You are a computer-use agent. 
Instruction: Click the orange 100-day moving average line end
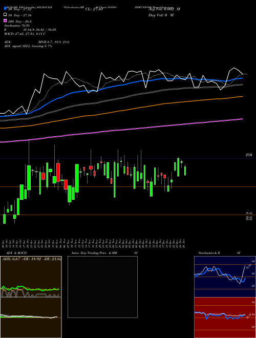click(x=242, y=97)
